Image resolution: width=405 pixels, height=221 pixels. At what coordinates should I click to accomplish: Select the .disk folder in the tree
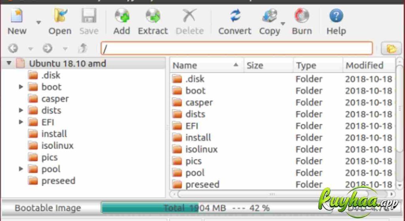tap(51, 75)
